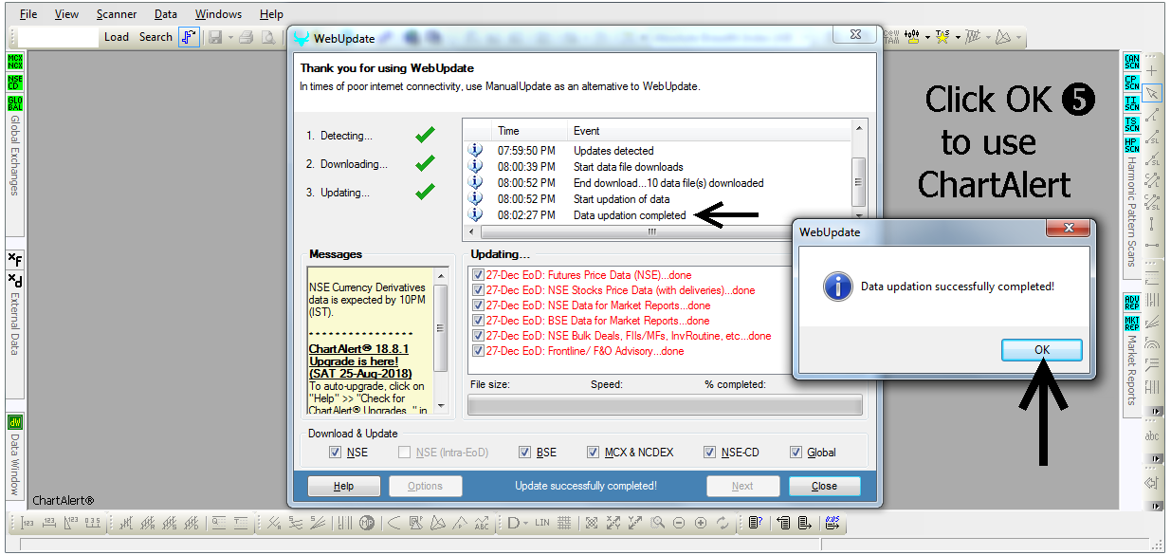This screenshot has height=555, width=1171.
Task: Toggle BSE Data for Market Reports checkbox
Action: click(478, 321)
